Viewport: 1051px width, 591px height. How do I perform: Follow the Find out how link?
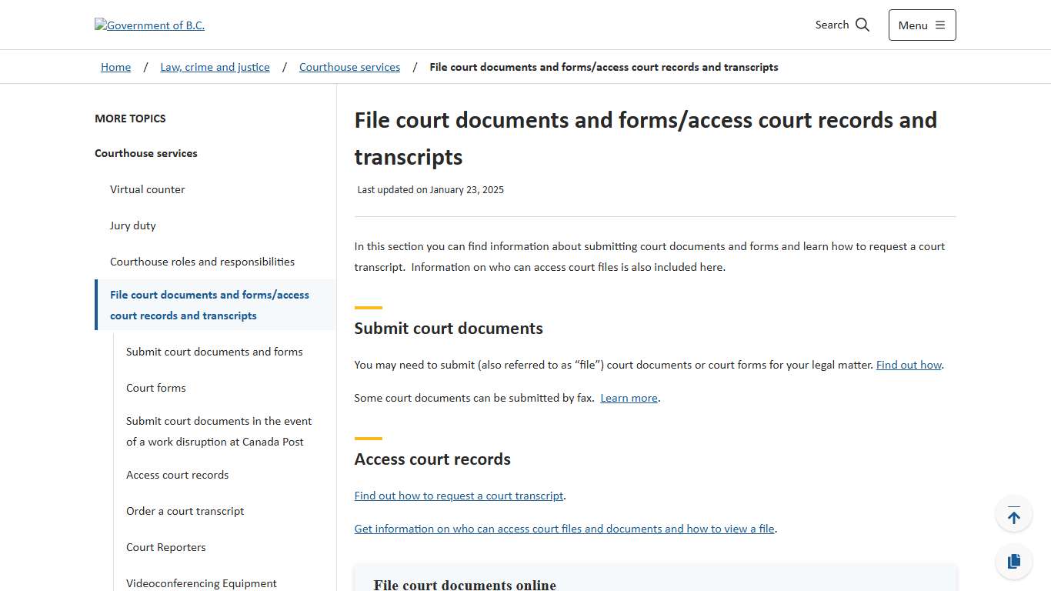(908, 365)
